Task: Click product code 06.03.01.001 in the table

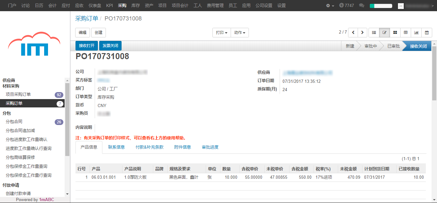Action: point(104,177)
